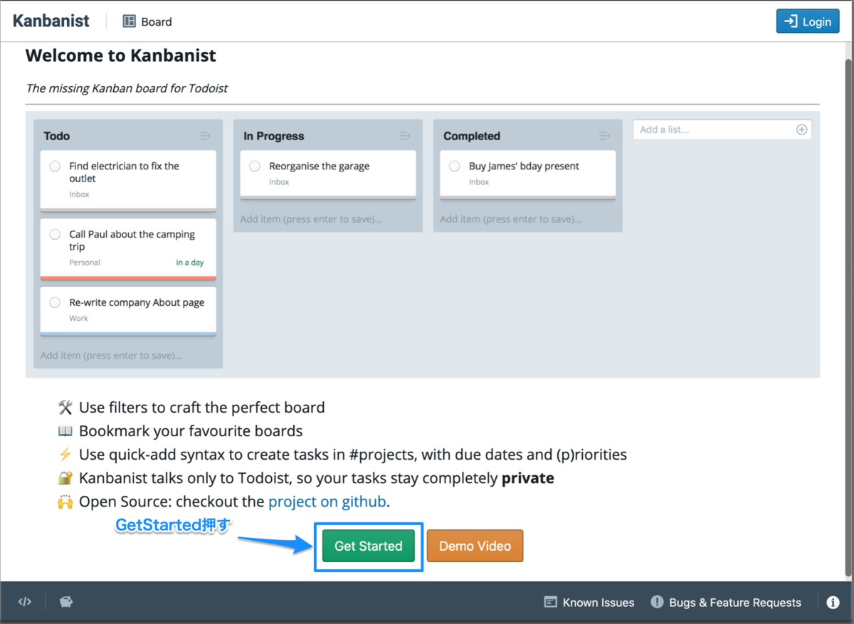Open the Board menu item
The height and width of the screenshot is (624, 854).
(x=147, y=21)
